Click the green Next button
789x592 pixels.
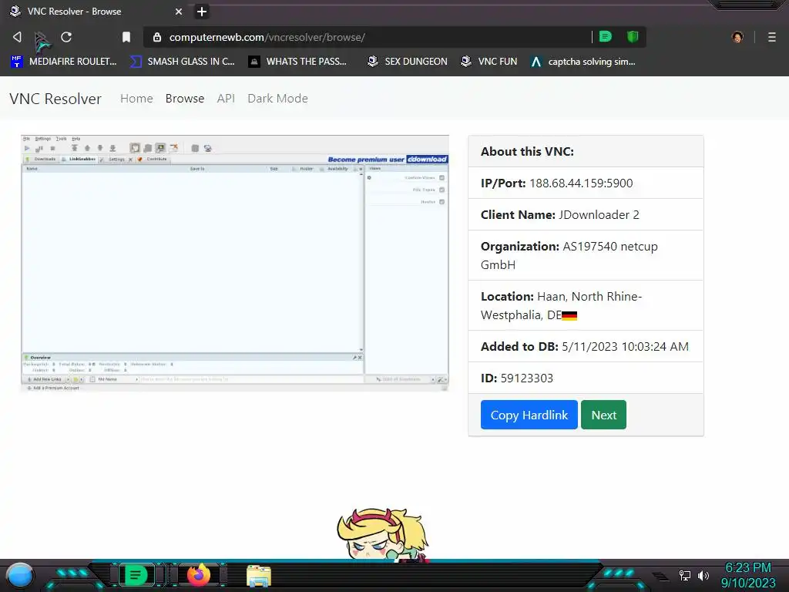[603, 415]
